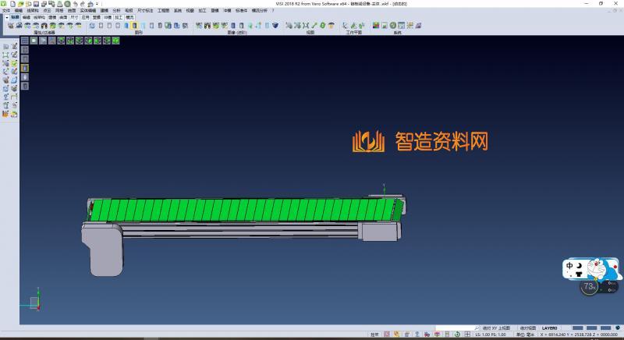The image size is (624, 340).
Task: Undo the last action
Action: pos(75,4)
